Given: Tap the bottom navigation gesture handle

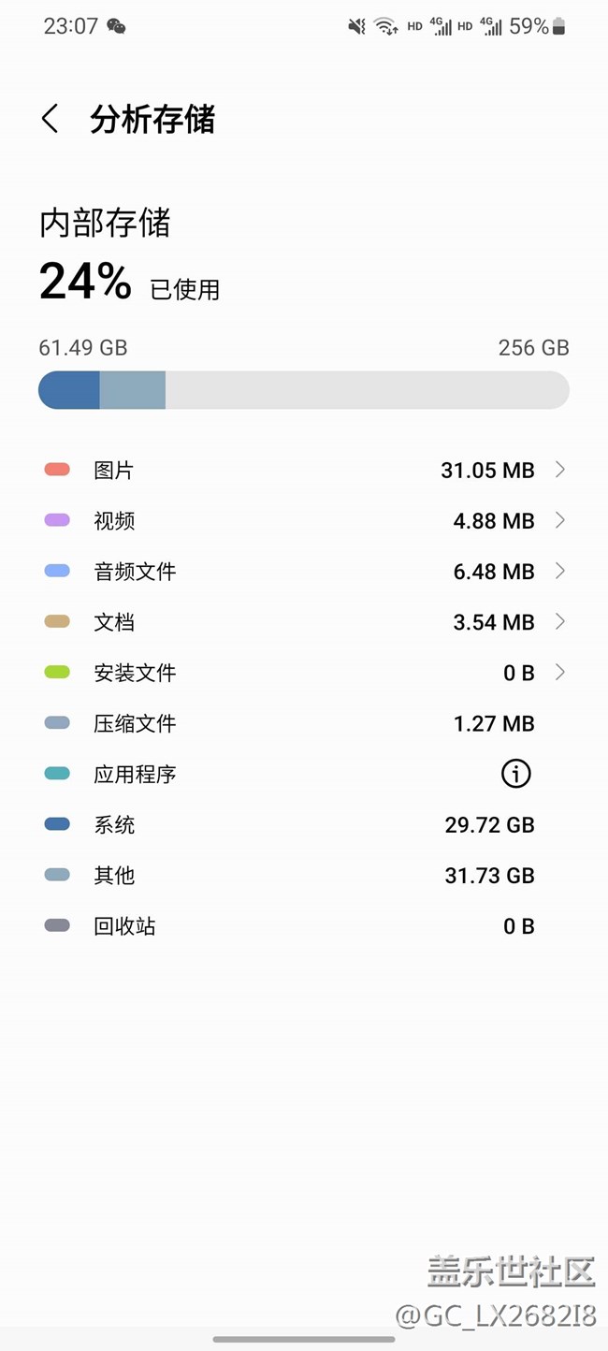Looking at the screenshot, I should coord(304,1339).
